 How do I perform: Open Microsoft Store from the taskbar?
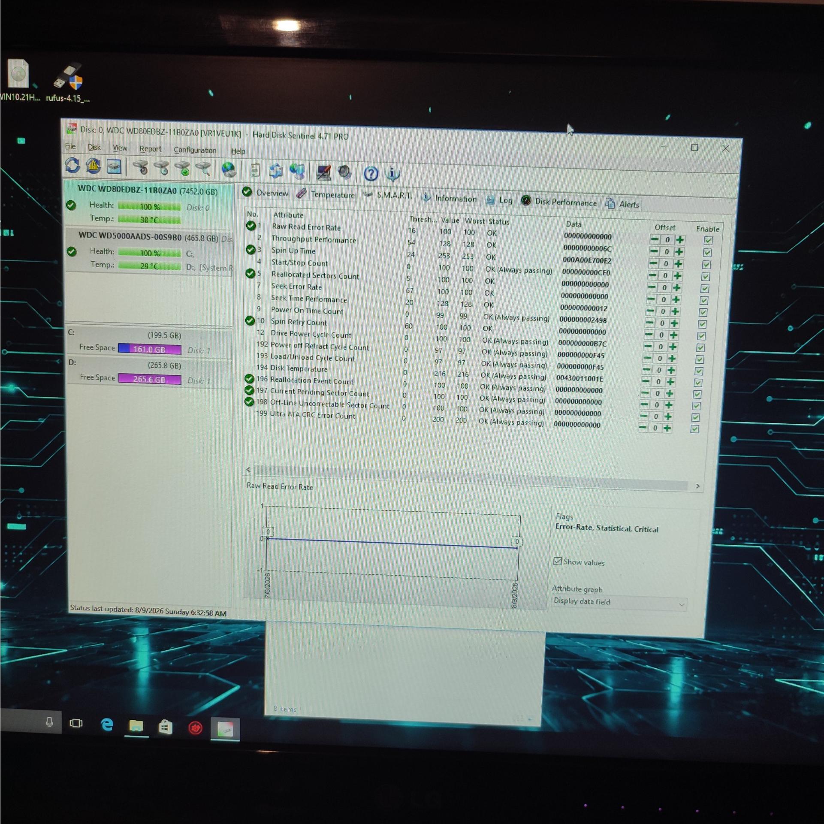tap(166, 727)
